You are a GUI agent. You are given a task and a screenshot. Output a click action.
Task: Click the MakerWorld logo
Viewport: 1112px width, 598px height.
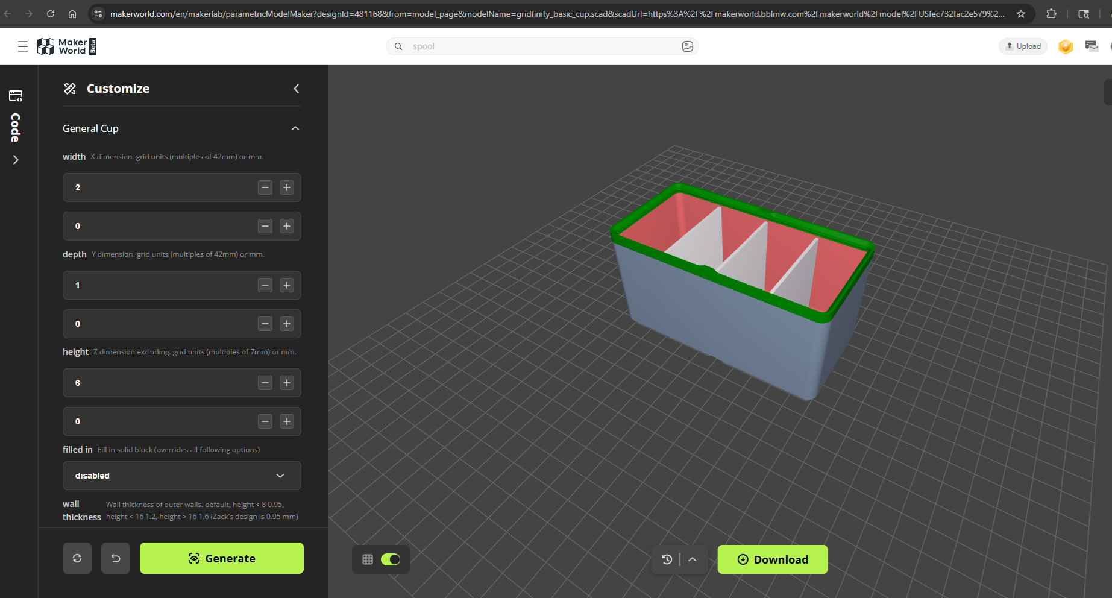tap(67, 46)
